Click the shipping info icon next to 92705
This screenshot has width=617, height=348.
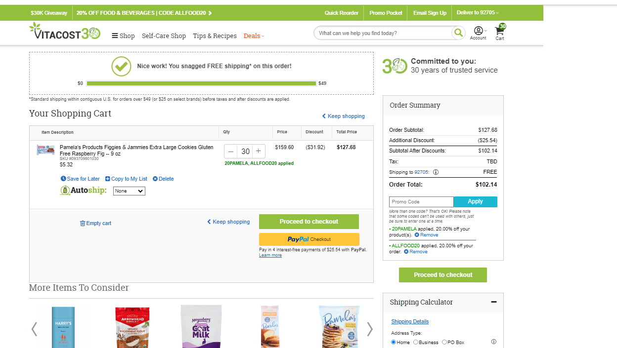(x=436, y=172)
